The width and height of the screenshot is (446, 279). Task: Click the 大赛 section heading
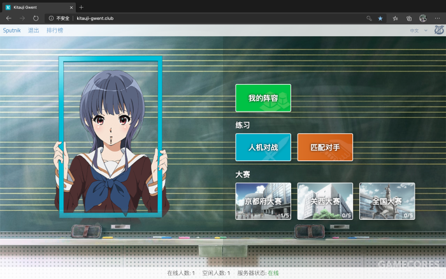[243, 175]
